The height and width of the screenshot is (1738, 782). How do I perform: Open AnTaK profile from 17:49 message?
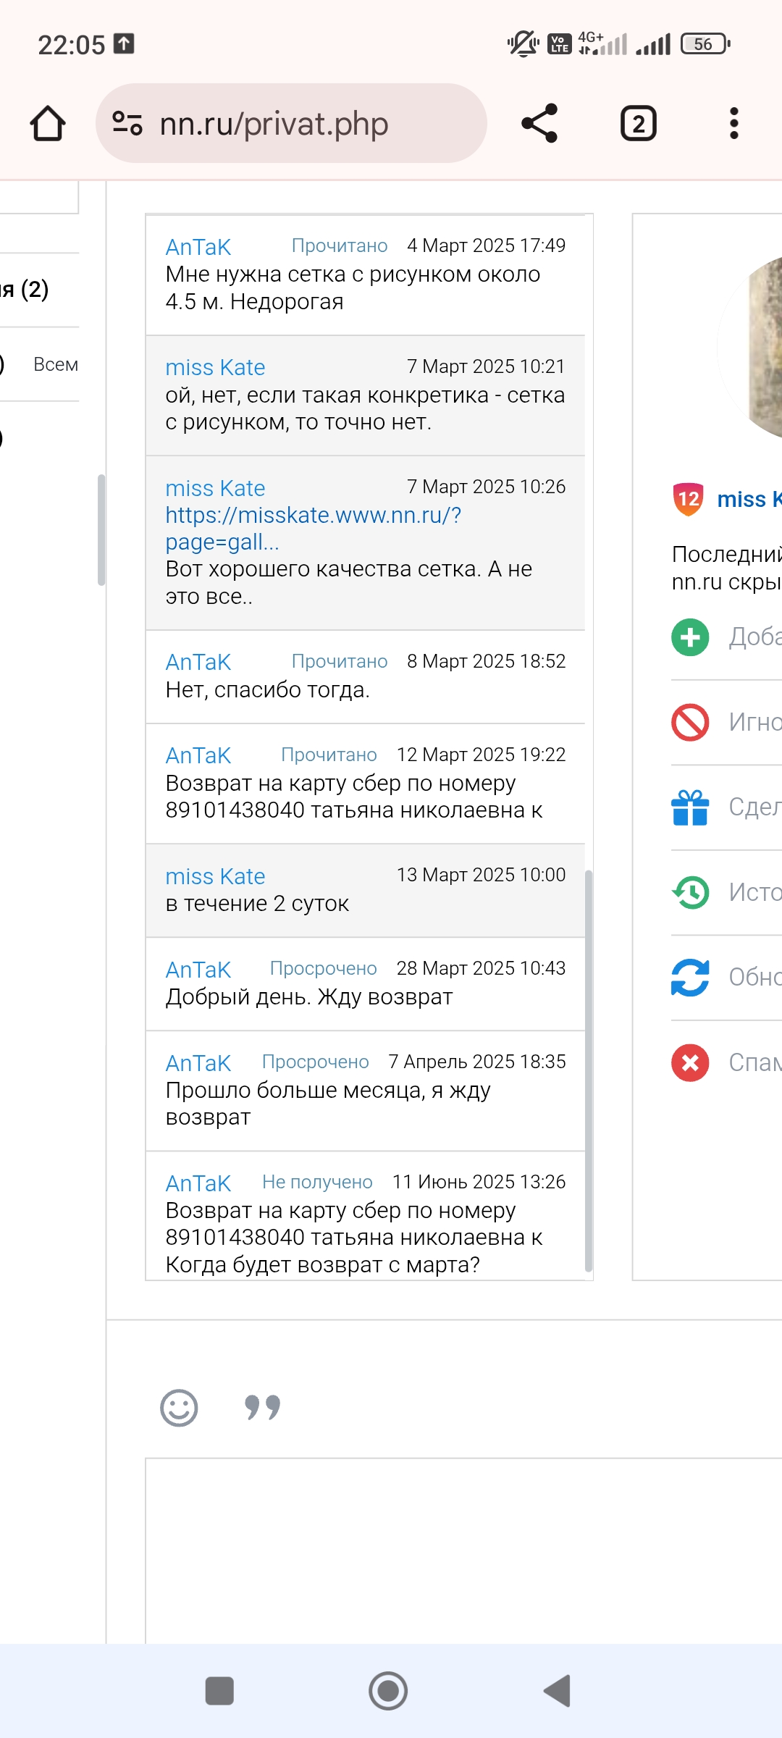coord(198,248)
